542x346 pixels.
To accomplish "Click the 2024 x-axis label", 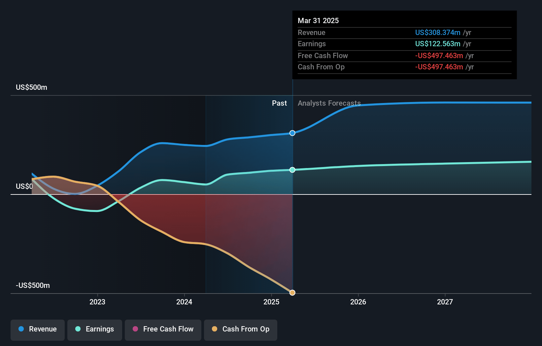I will [184, 302].
